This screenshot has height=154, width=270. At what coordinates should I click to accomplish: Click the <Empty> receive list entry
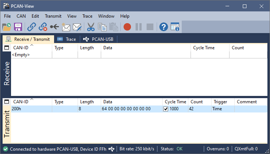click(x=21, y=55)
